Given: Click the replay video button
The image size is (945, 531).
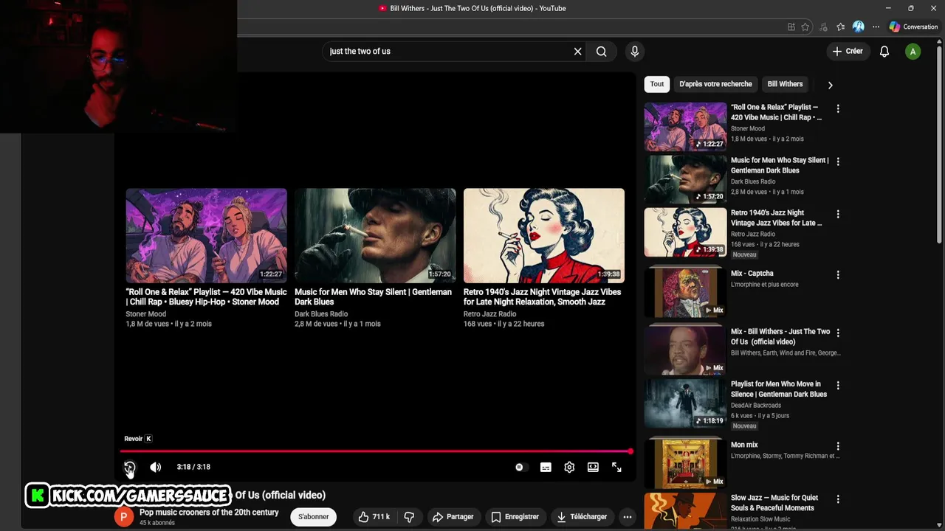Looking at the screenshot, I should coord(130,467).
